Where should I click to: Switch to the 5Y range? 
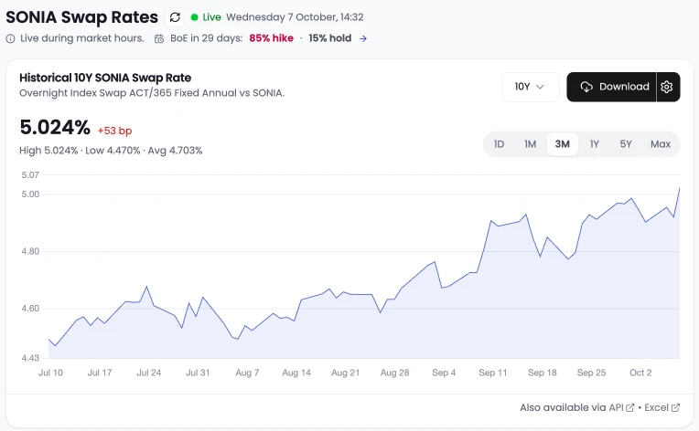(626, 144)
